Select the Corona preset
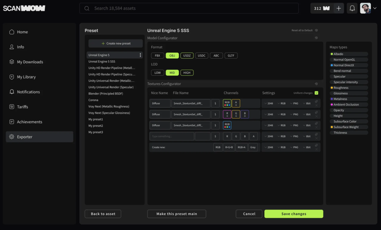Viewport: 381px width, 230px height. [x=93, y=100]
